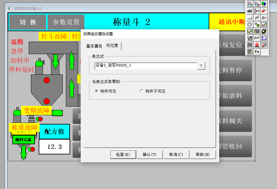The height and width of the screenshot is (189, 277).
Task: Select the 构件不可见 radio option
Action: (x=142, y=91)
